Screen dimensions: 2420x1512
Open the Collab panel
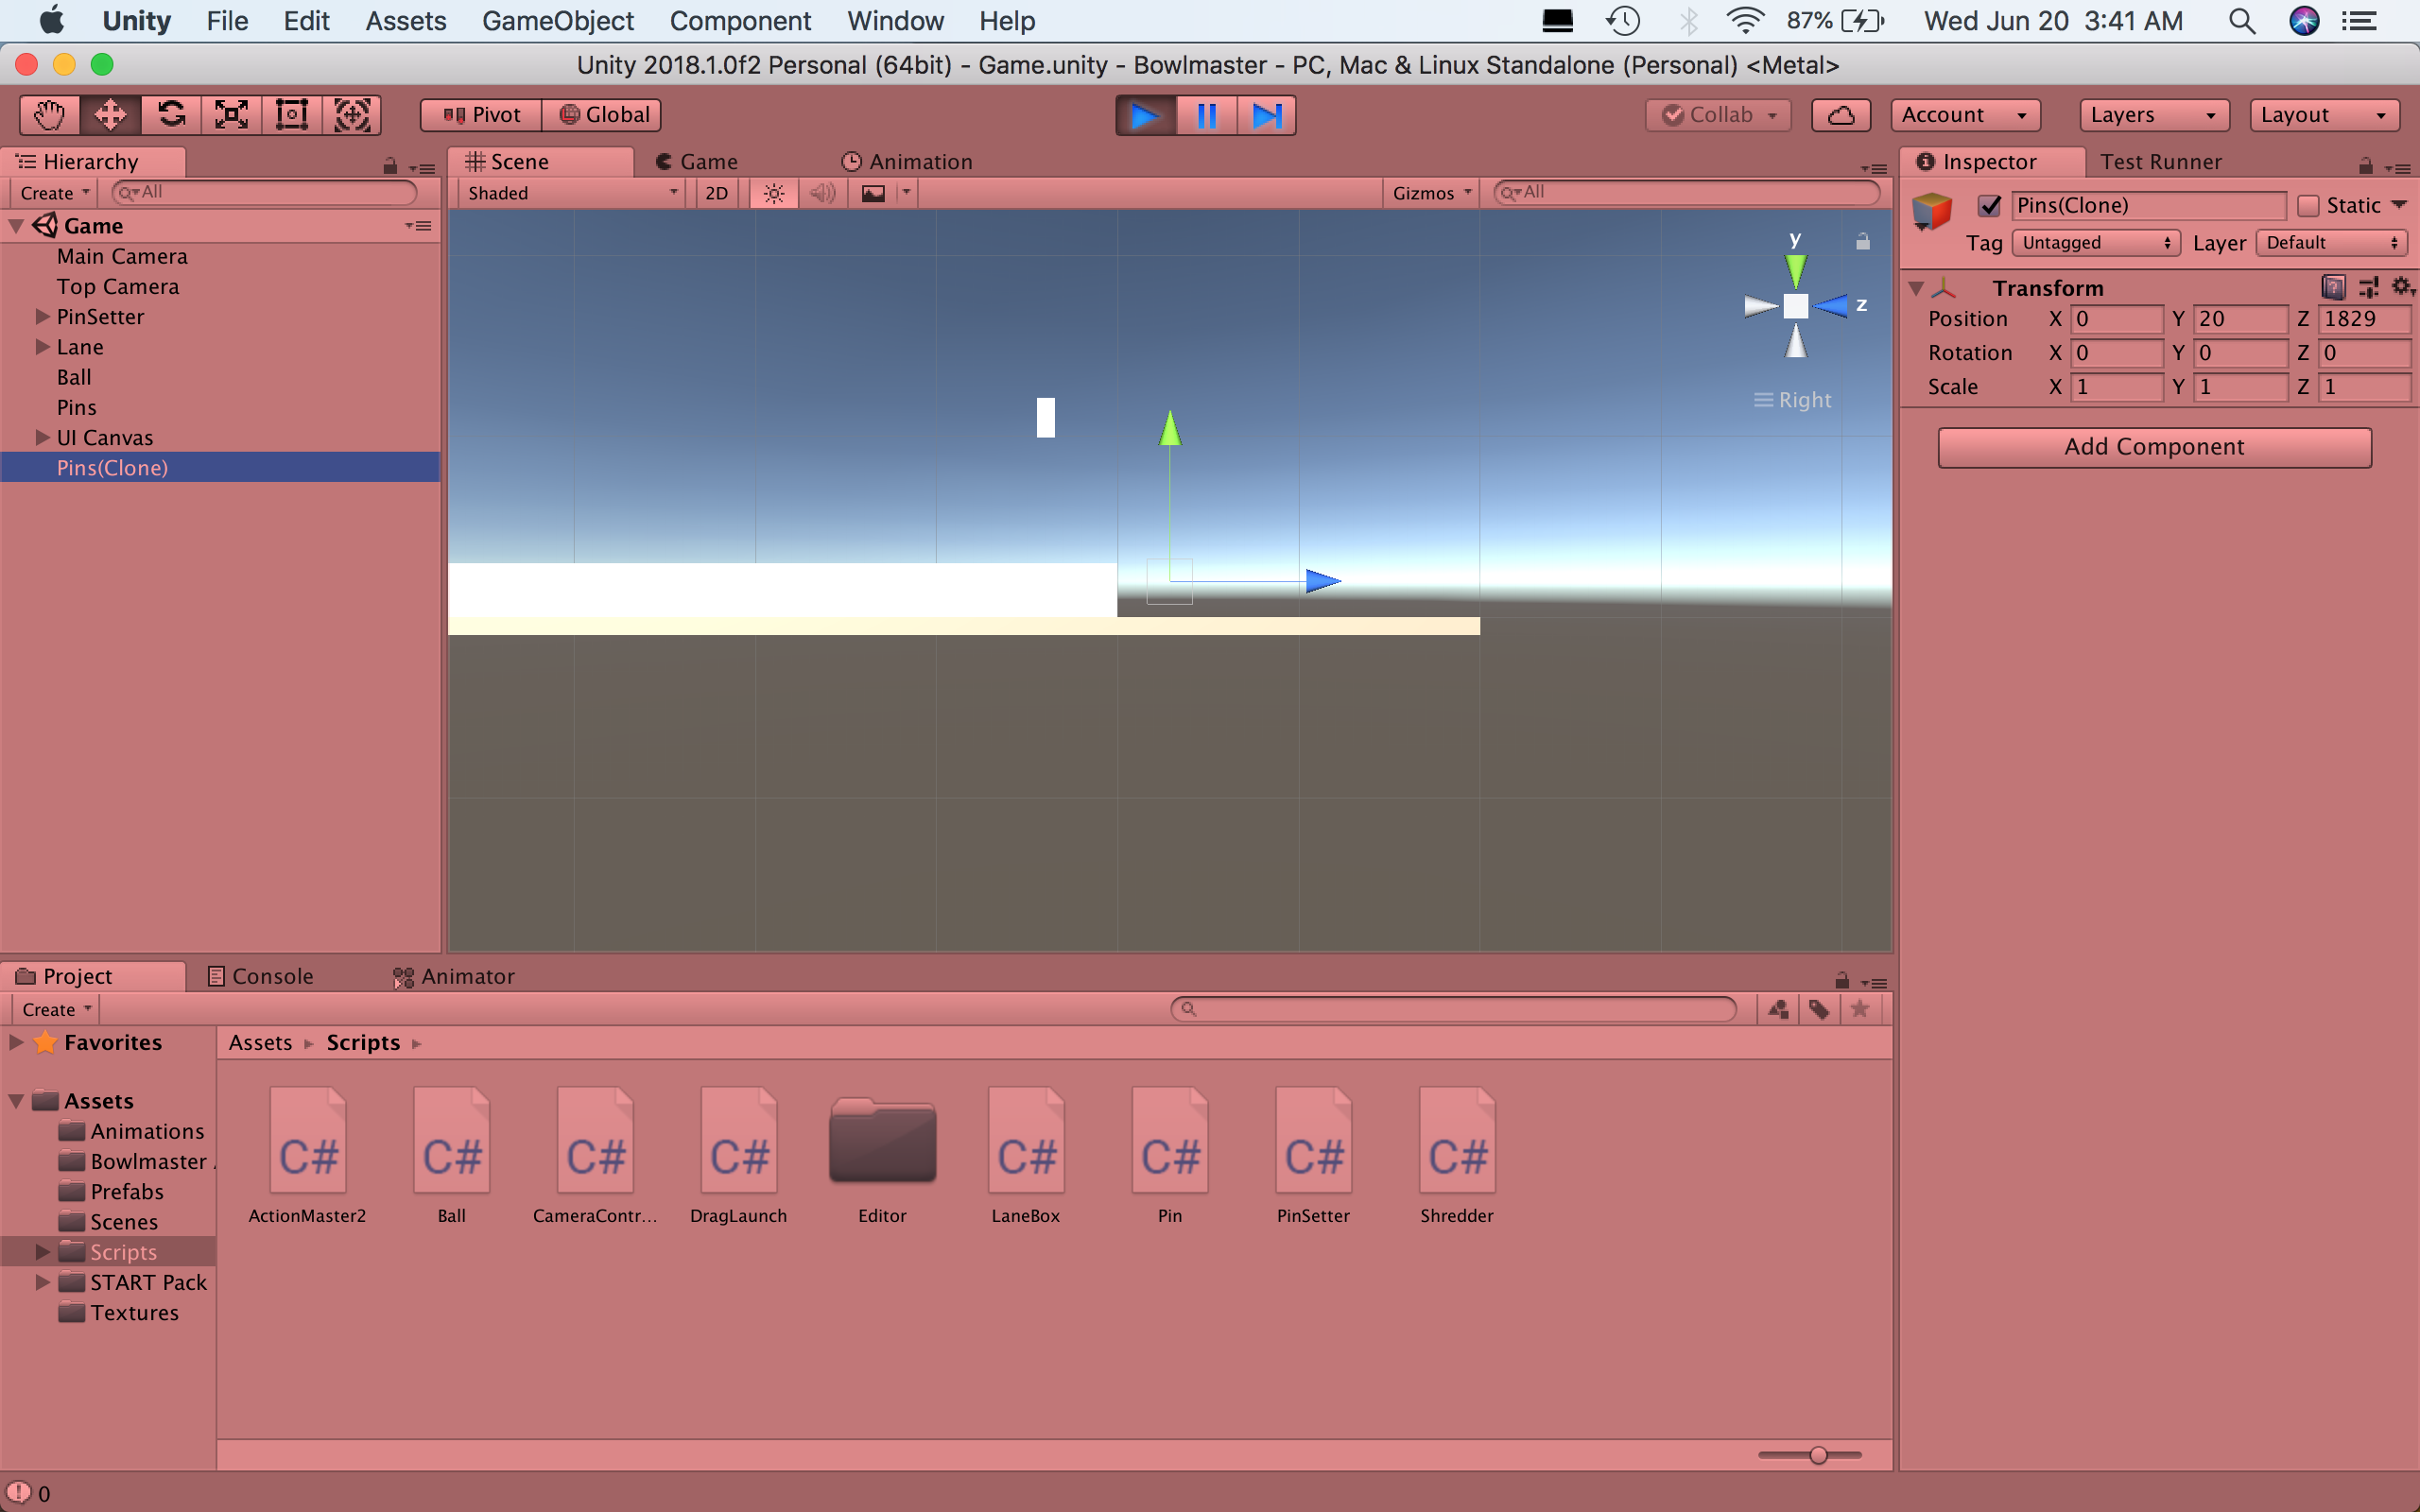point(1717,114)
